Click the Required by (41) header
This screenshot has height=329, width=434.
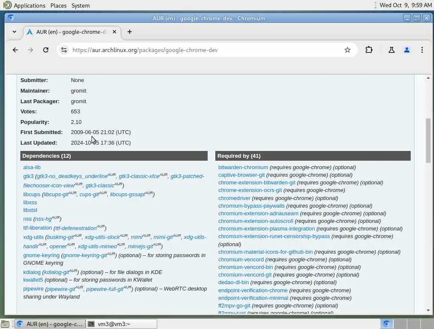click(x=313, y=156)
